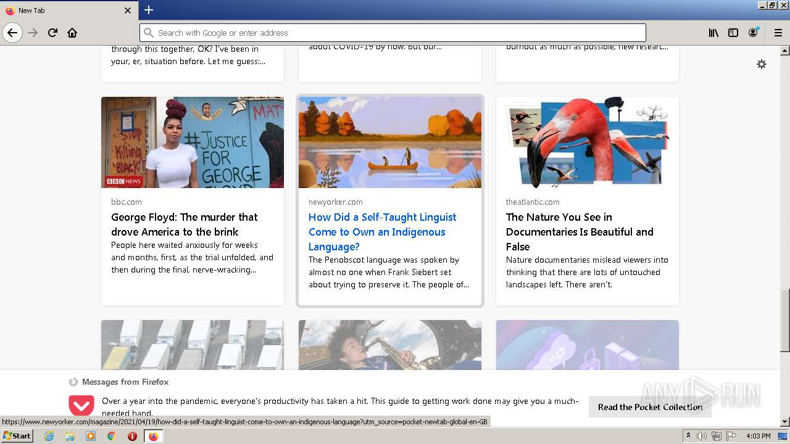Open the Action Center flag icon
This screenshot has height=444, width=790.
coord(731,436)
